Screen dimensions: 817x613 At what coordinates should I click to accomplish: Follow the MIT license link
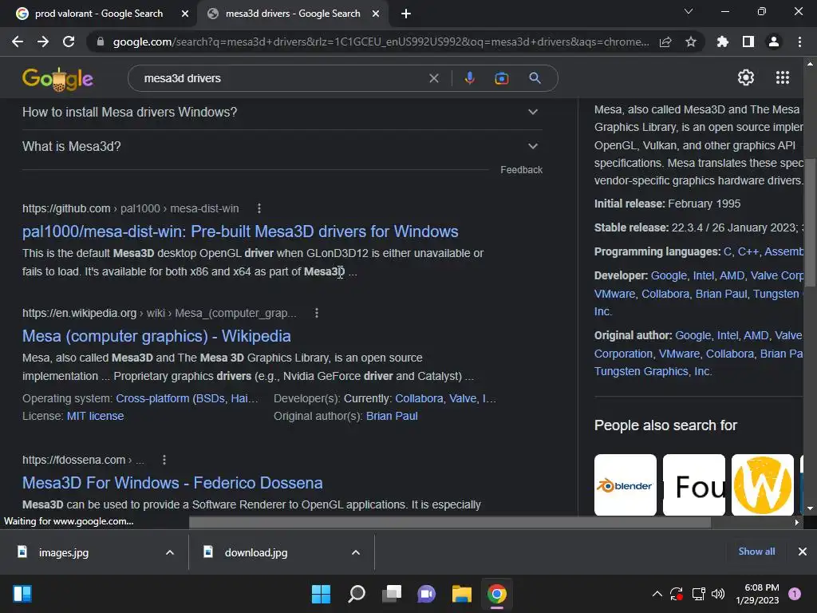click(x=96, y=416)
